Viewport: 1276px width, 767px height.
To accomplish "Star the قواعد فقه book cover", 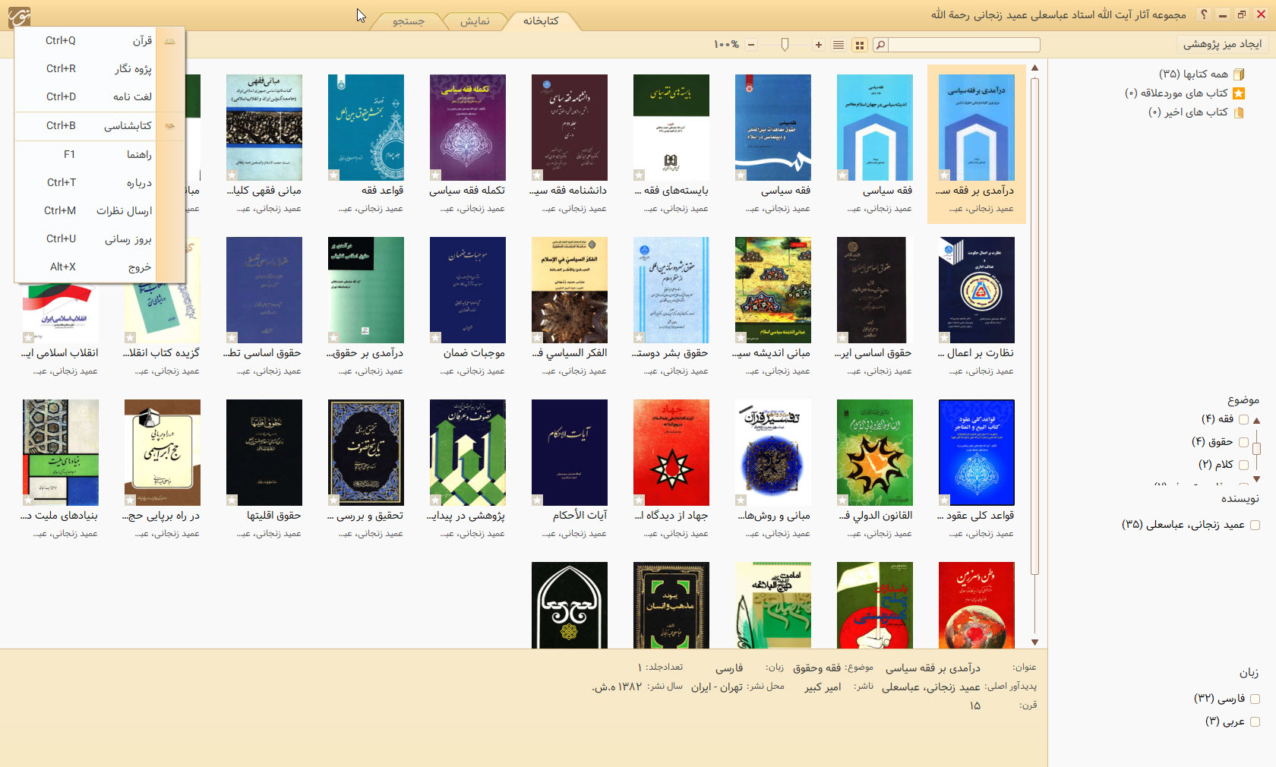I will pyautogui.click(x=333, y=175).
